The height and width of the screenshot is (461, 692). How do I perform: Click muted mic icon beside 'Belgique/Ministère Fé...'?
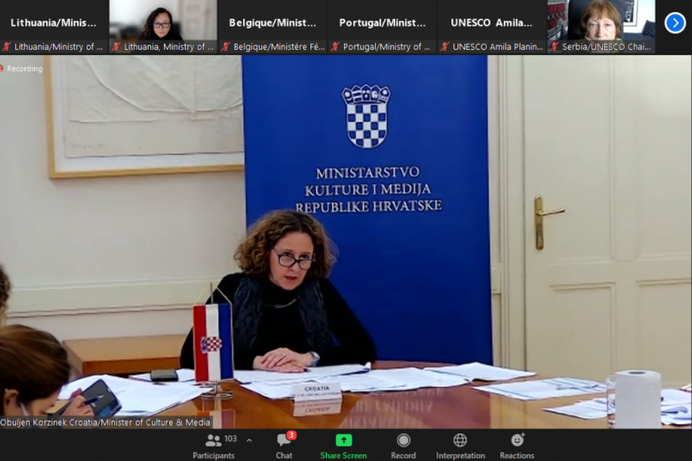tap(226, 47)
